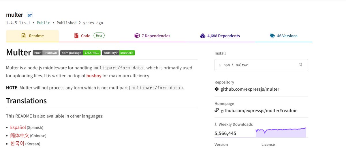346x148 pixels.
Task: Open the Code Beta tab
Action: (x=89, y=36)
